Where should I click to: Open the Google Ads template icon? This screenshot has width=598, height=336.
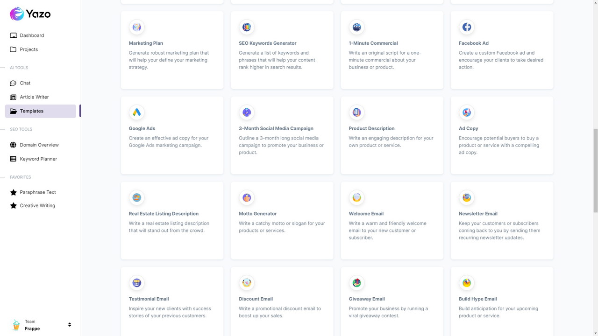(136, 112)
